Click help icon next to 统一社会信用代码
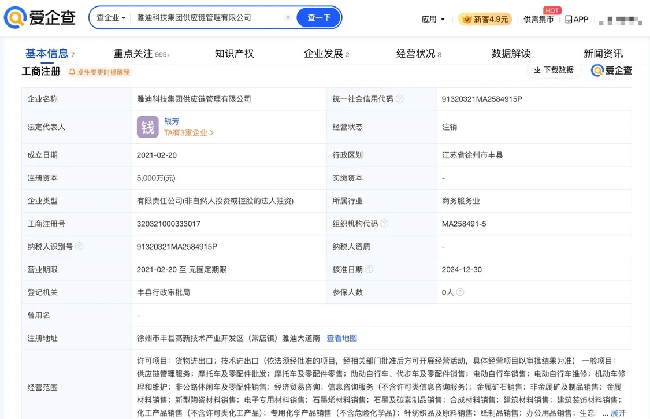This screenshot has width=650, height=419. tap(399, 99)
